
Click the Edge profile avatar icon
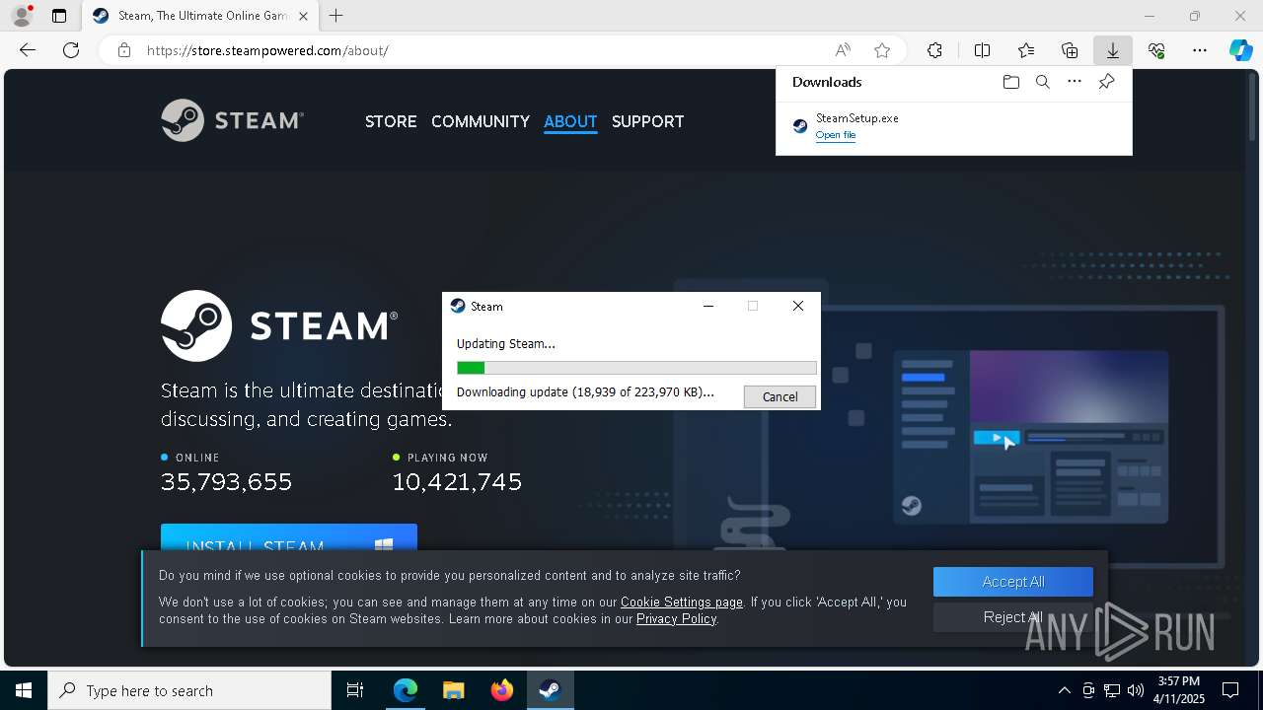pos(21,16)
